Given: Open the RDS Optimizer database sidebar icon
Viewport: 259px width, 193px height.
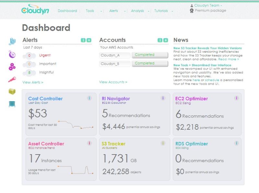Looking at the screenshot, I should [x=12, y=104].
